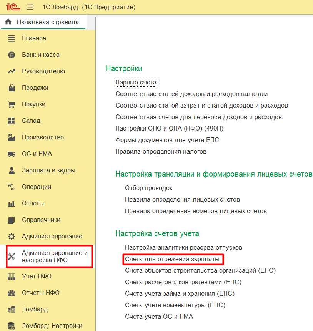Click the 1C logo icon
The height and width of the screenshot is (331, 313).
point(13,7)
